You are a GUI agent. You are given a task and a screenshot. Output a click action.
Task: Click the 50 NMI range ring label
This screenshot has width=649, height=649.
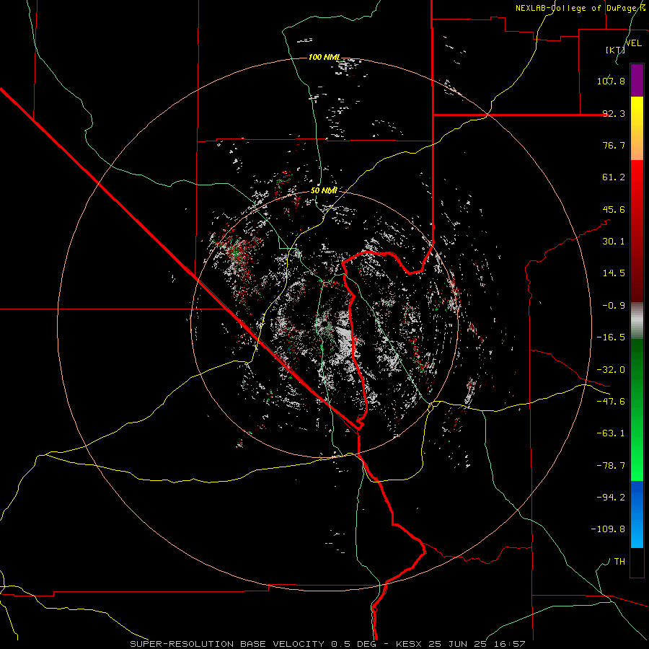(x=324, y=190)
